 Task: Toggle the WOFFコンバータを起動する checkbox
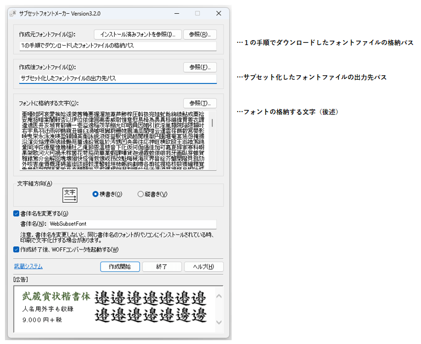(16, 249)
